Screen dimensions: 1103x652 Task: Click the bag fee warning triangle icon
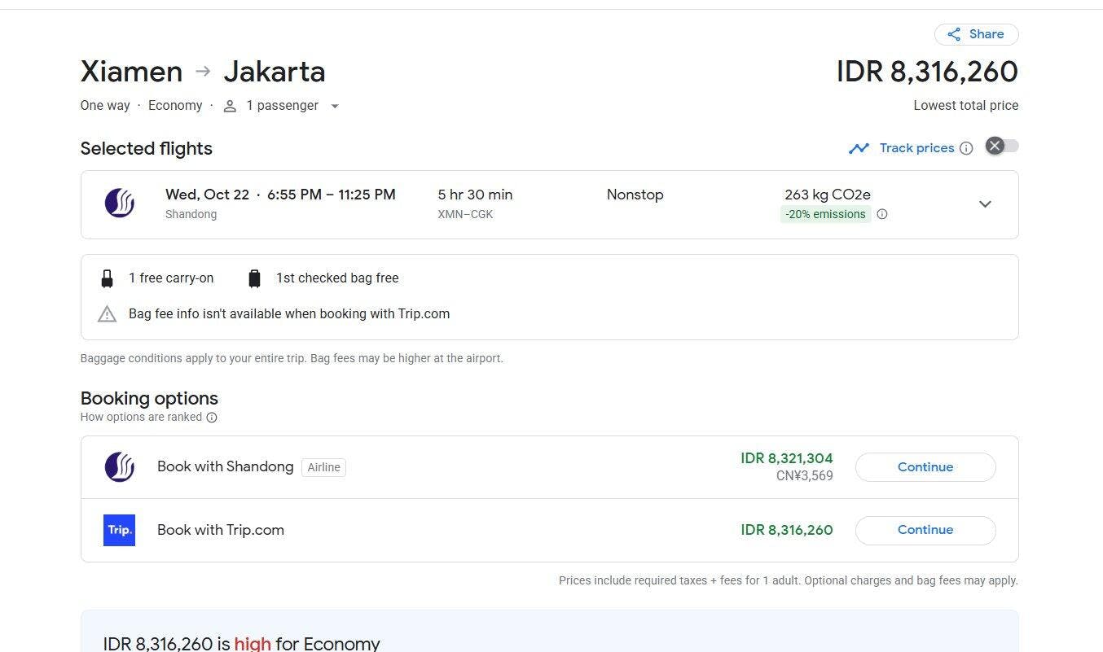point(107,314)
